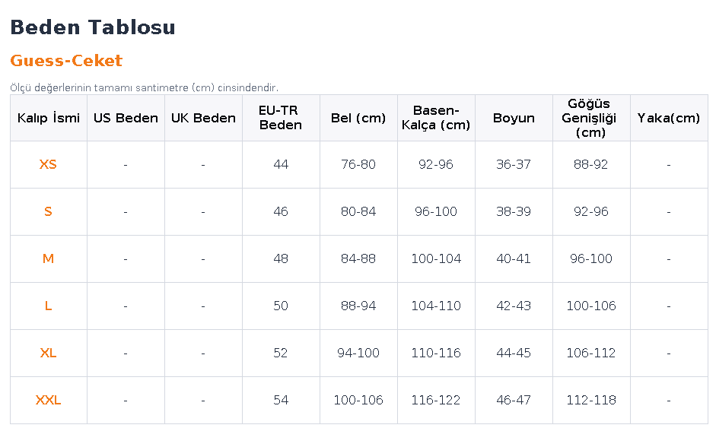This screenshot has height=428, width=716.
Task: Select the Basen-Kalça (cm) header
Action: click(x=436, y=118)
